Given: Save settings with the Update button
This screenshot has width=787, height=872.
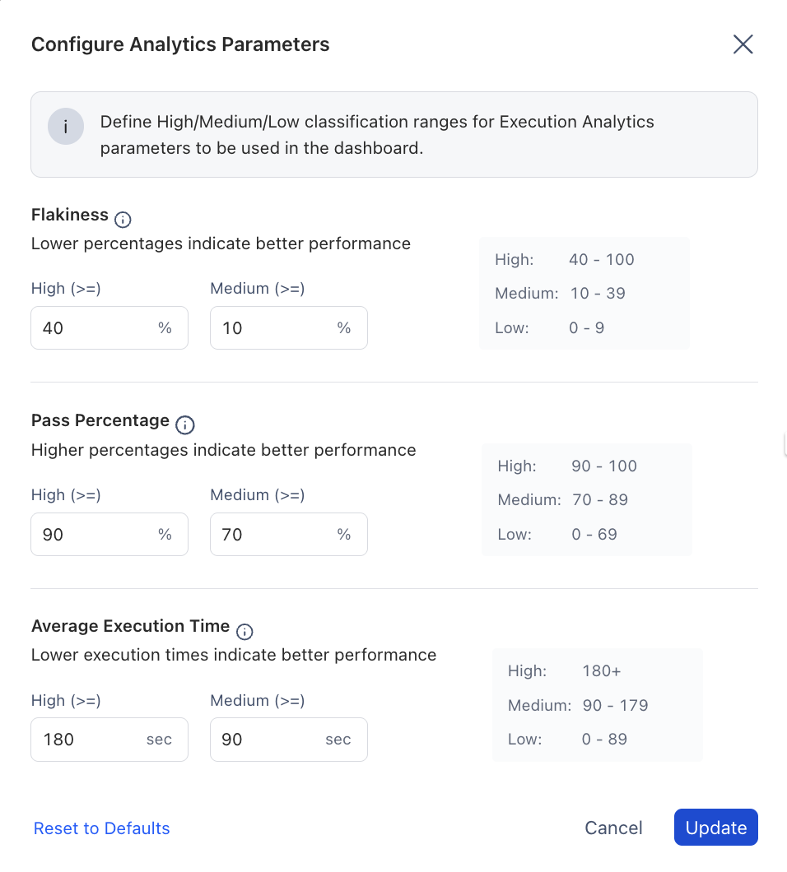Looking at the screenshot, I should [x=715, y=828].
